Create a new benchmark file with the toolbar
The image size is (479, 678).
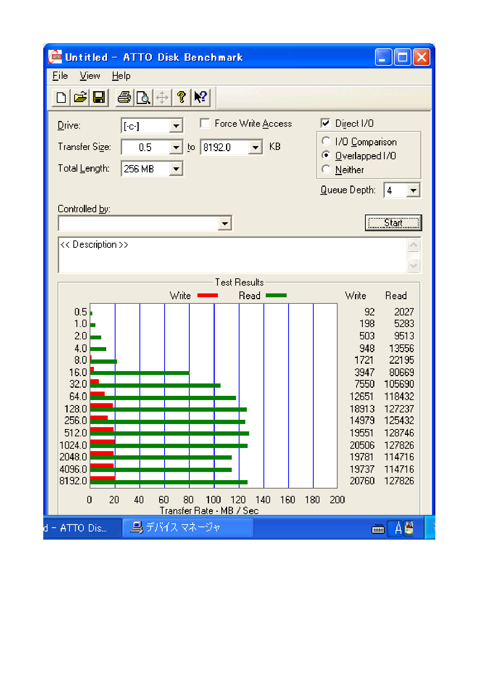[x=61, y=97]
